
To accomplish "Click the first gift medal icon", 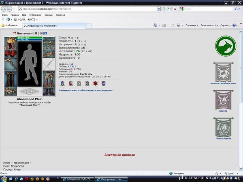I will [62, 83].
